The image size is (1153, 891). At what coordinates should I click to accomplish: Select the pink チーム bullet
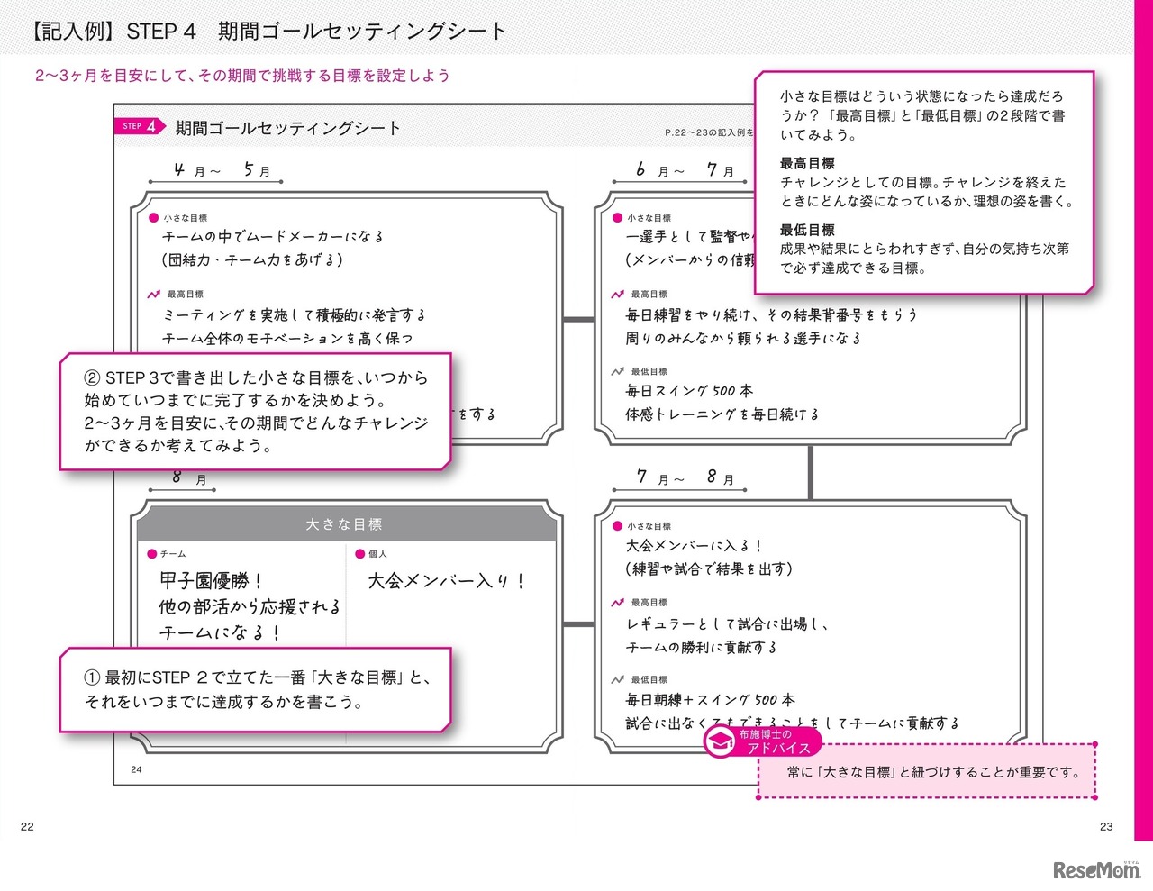click(152, 554)
